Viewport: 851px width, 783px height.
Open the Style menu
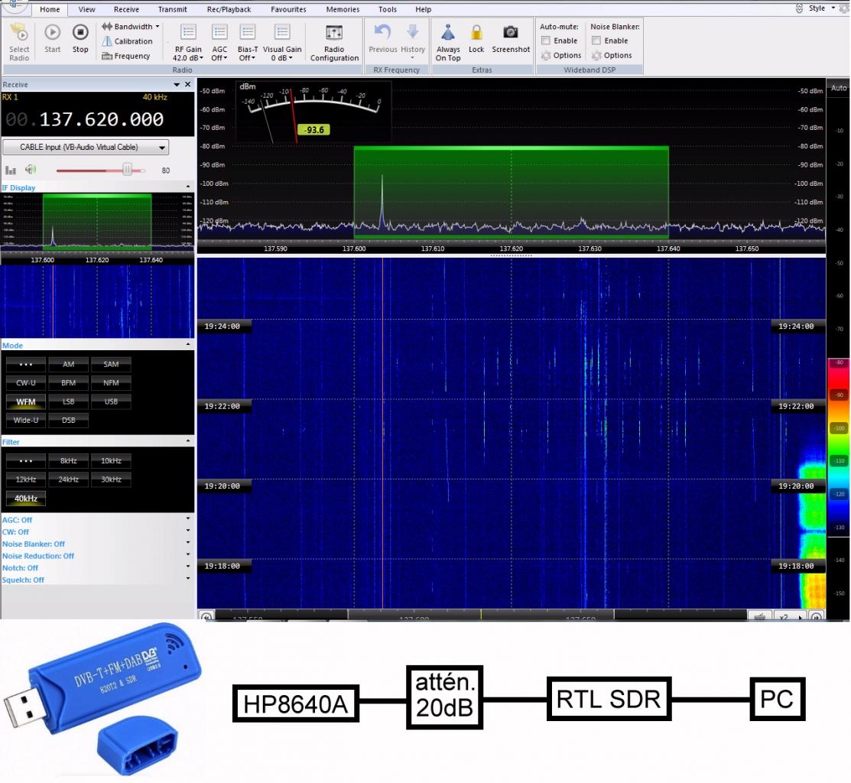coord(820,8)
